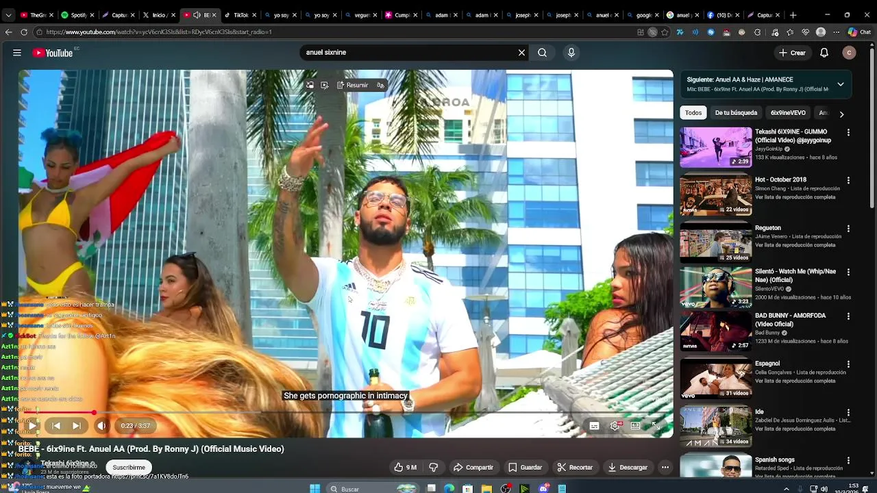Dislike the video

point(433,468)
